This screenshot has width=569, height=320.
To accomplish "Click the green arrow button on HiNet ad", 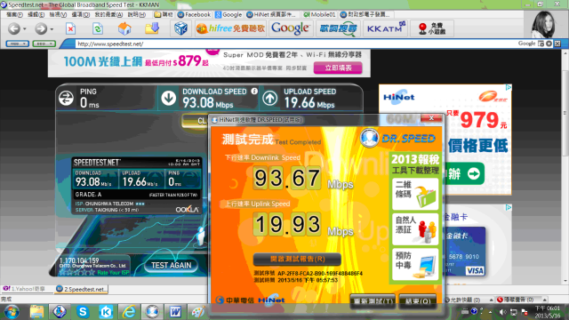I will click(464, 174).
